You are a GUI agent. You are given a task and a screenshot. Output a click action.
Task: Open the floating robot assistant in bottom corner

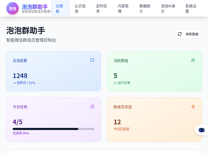201,130
